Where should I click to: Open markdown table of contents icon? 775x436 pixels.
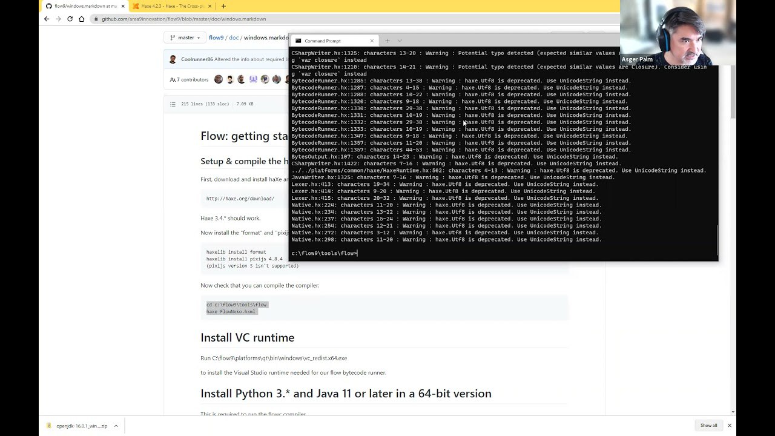coord(173,104)
